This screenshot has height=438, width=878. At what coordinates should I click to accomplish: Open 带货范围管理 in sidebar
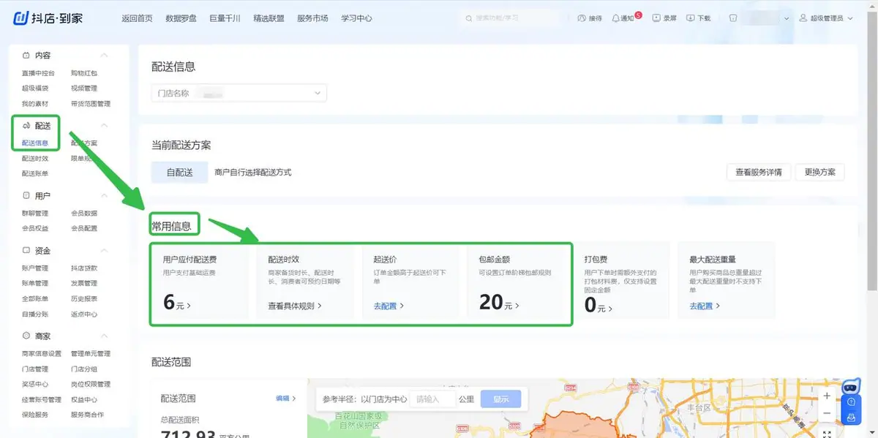click(91, 104)
